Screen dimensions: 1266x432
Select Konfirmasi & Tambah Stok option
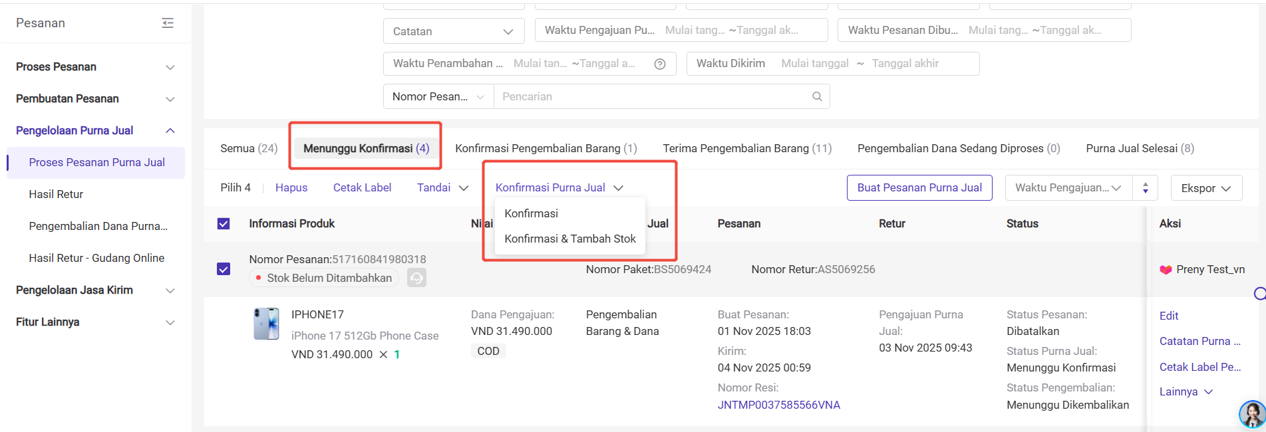[x=569, y=239]
